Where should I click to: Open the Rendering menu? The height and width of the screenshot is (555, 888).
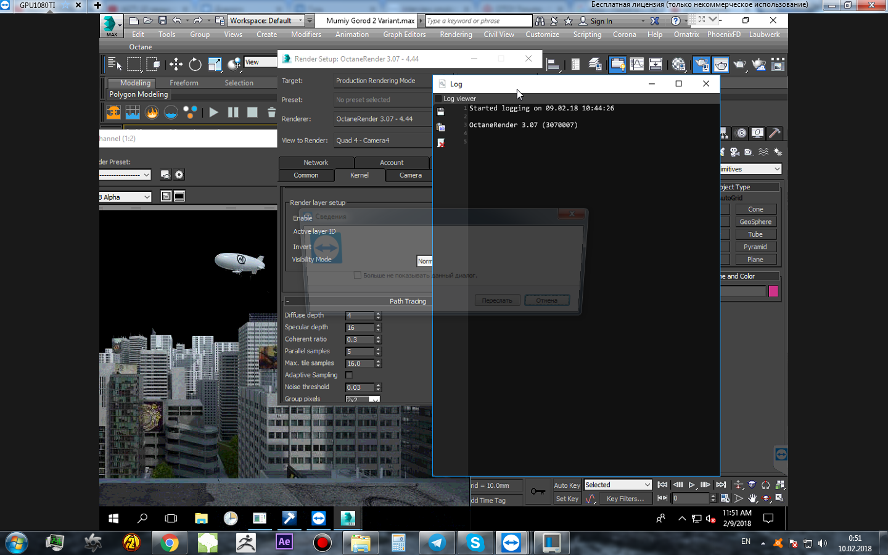(456, 35)
